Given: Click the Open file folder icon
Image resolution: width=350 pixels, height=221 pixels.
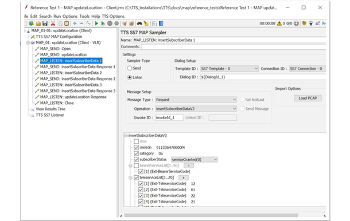Looking at the screenshot, I should click(38, 23).
